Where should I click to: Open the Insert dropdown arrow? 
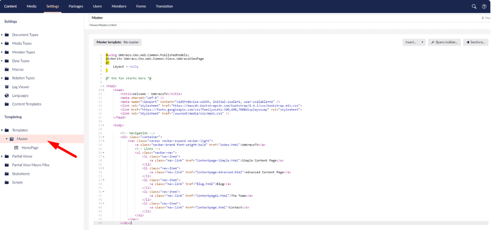click(422, 42)
